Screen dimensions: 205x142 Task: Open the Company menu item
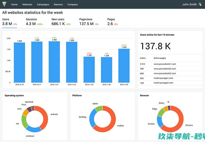click(73, 4)
